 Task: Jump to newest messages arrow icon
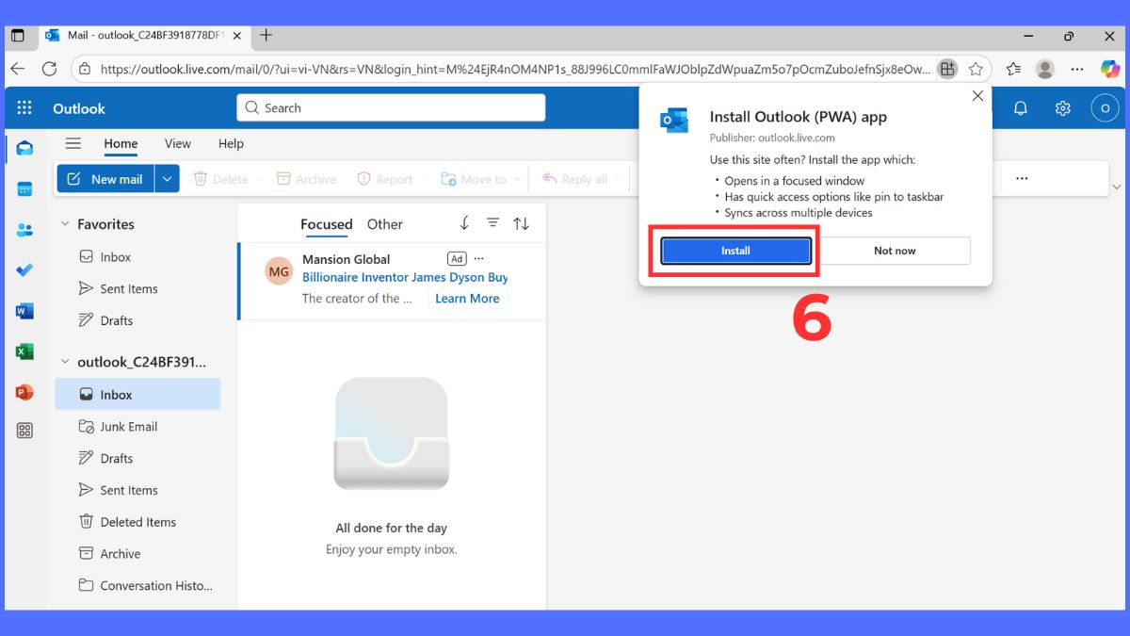(464, 223)
